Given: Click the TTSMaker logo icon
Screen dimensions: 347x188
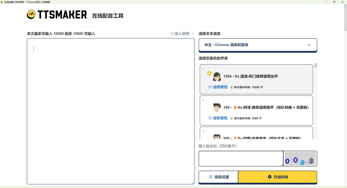Looking at the screenshot, I should pos(31,14).
